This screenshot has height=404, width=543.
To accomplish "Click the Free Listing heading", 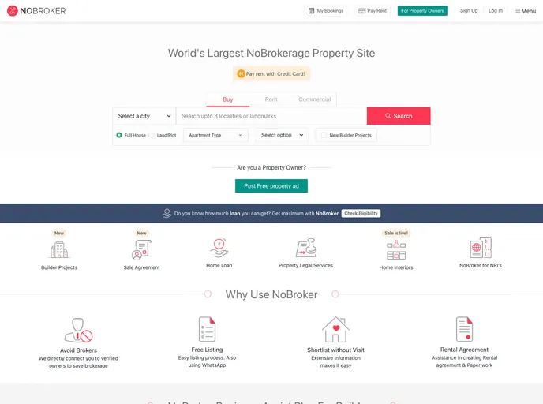I will coord(207,350).
